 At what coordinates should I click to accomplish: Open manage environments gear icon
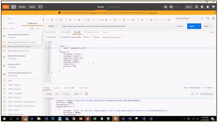point(214,18)
